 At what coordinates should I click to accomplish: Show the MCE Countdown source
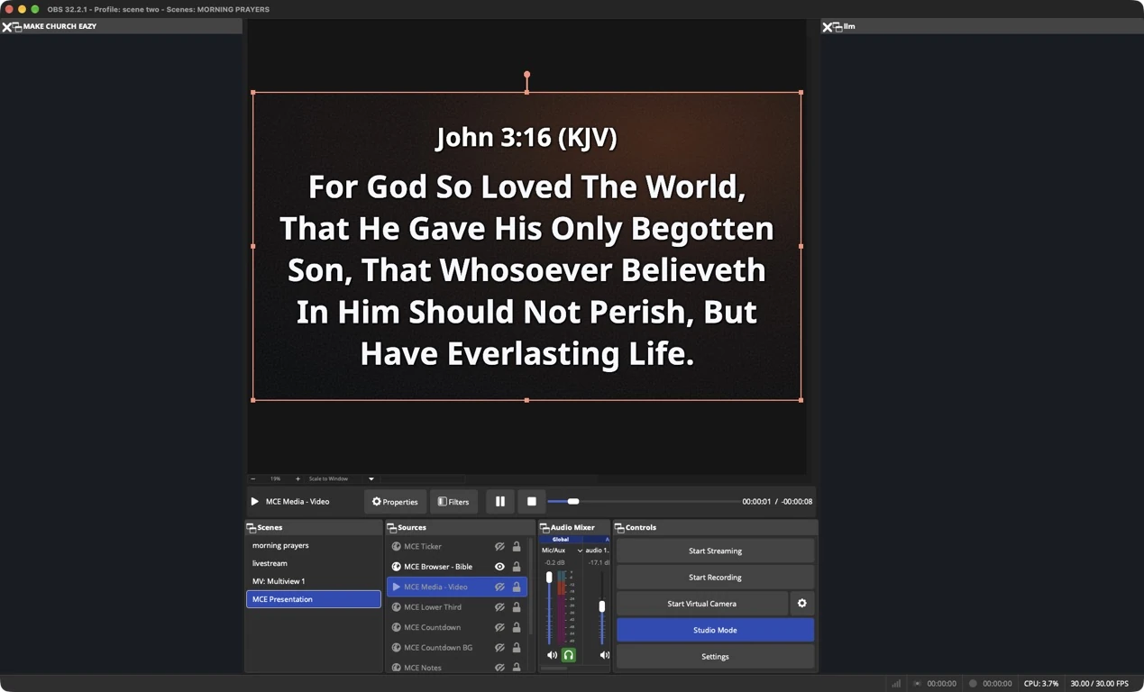click(x=499, y=628)
